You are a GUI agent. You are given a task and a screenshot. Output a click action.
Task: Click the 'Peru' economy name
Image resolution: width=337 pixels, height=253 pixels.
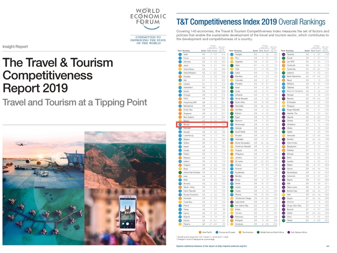pos(237,58)
